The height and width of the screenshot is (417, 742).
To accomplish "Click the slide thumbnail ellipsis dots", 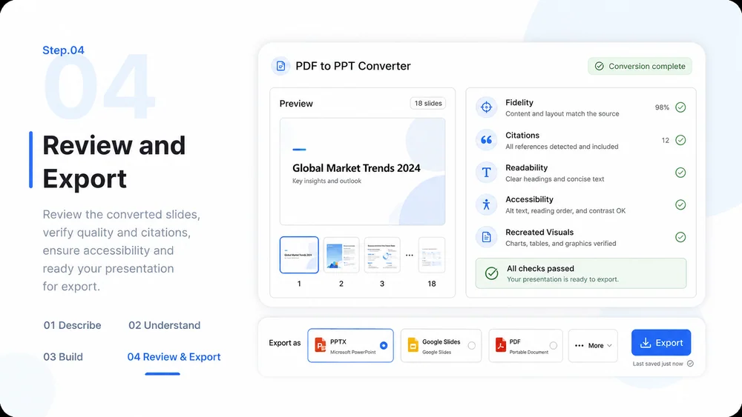I will point(410,255).
